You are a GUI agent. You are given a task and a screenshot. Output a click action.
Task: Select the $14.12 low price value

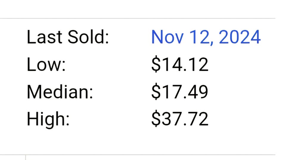179,64
